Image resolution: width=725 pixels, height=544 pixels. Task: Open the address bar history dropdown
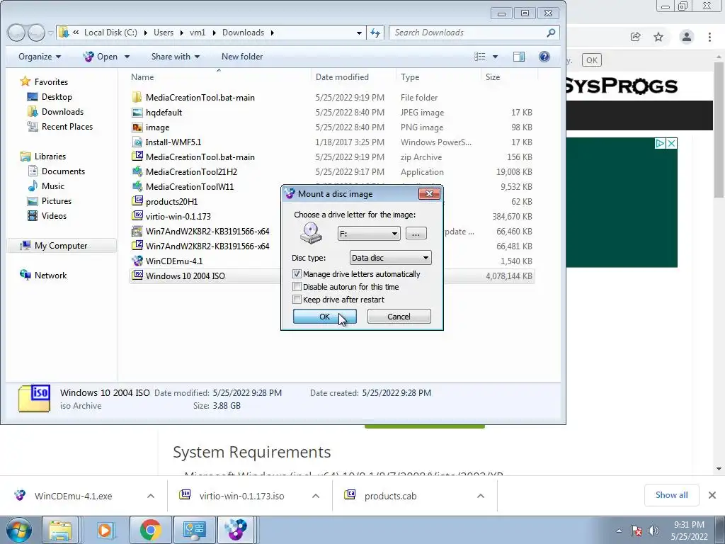[x=359, y=33]
